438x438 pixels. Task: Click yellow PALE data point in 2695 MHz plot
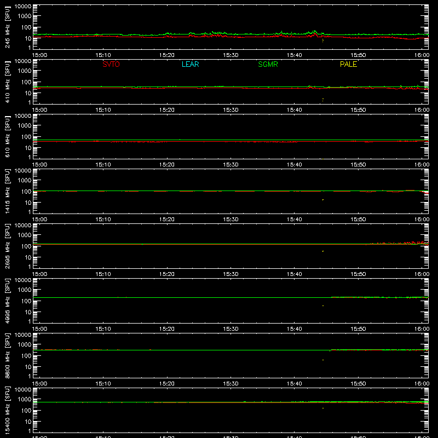323,251
